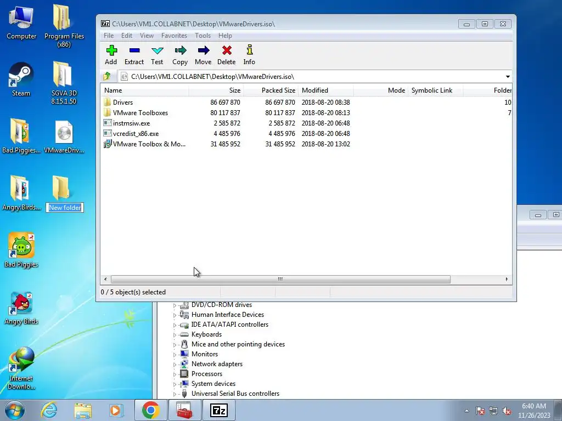The width and height of the screenshot is (562, 421).
Task: Sort by Packed Size column header
Action: 271,90
